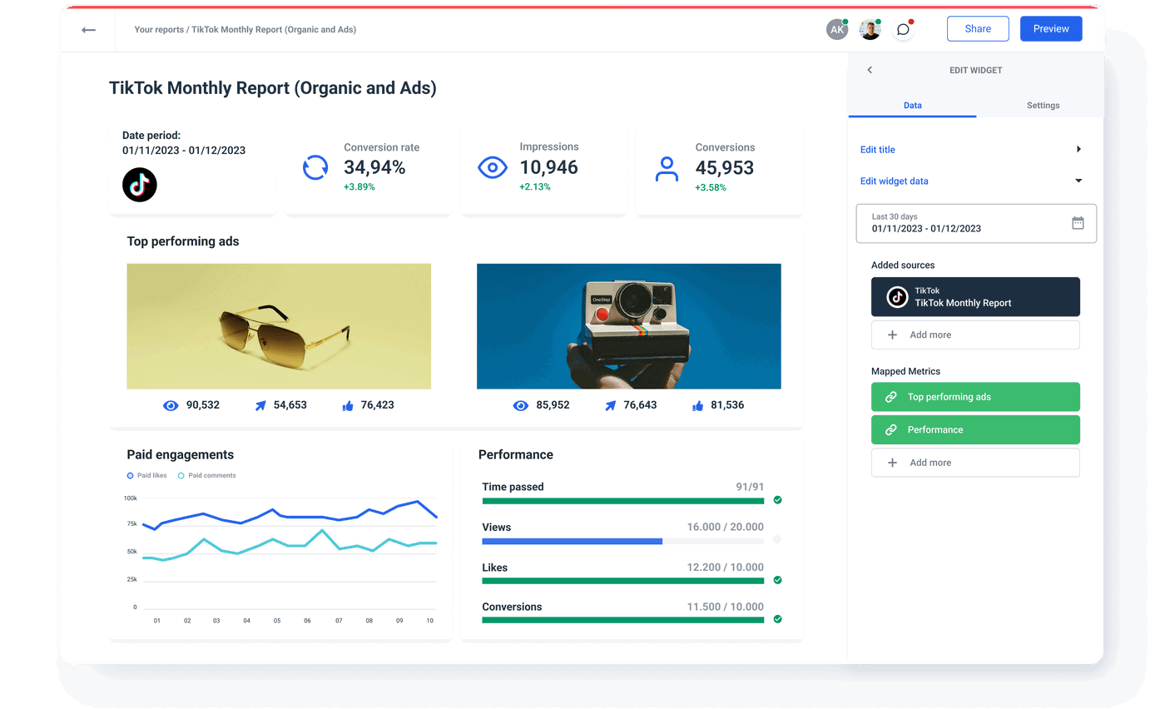Select the Data tab
The width and height of the screenshot is (1165, 709).
[913, 105]
